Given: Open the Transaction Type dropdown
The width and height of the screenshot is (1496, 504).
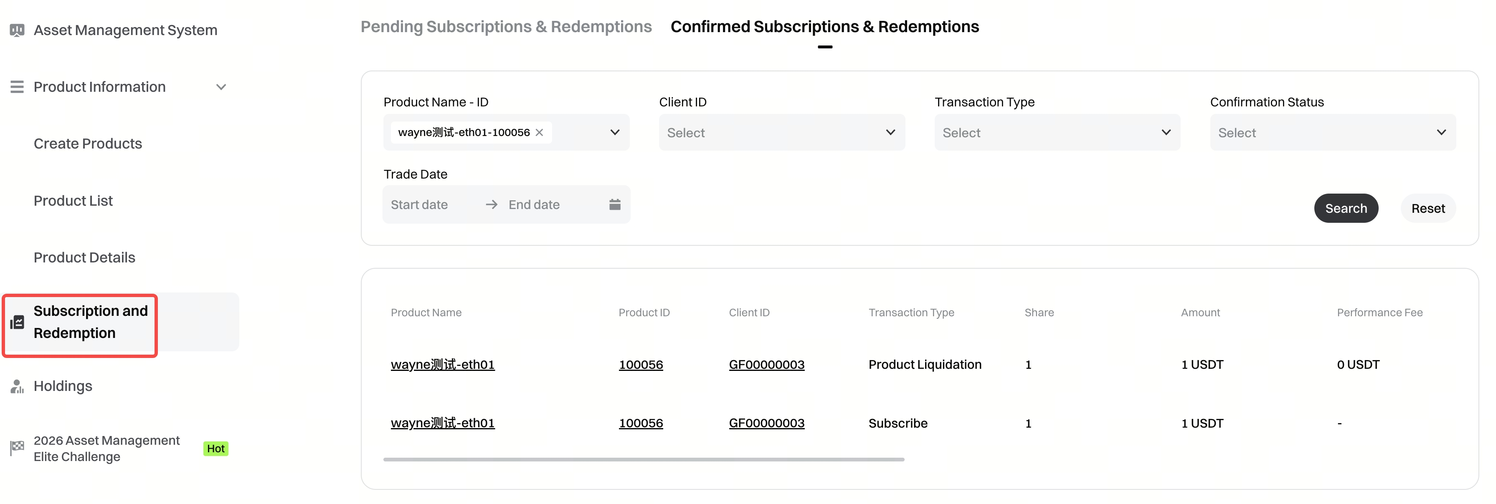Looking at the screenshot, I should (x=1057, y=133).
